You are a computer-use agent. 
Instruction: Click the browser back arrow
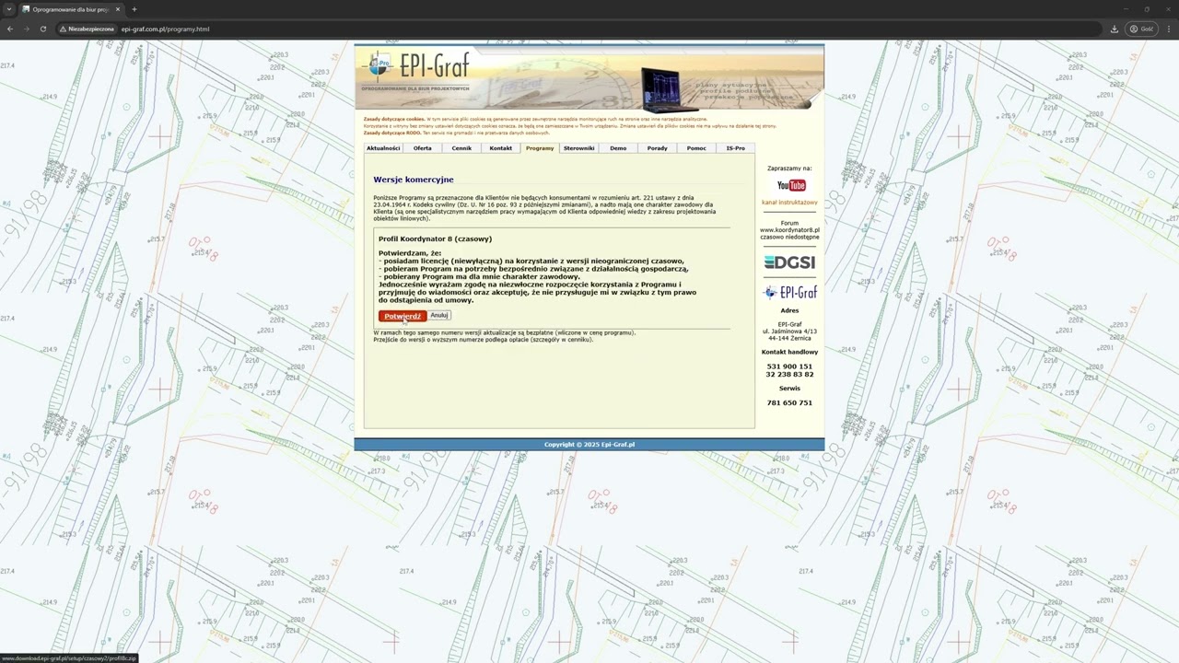9,29
